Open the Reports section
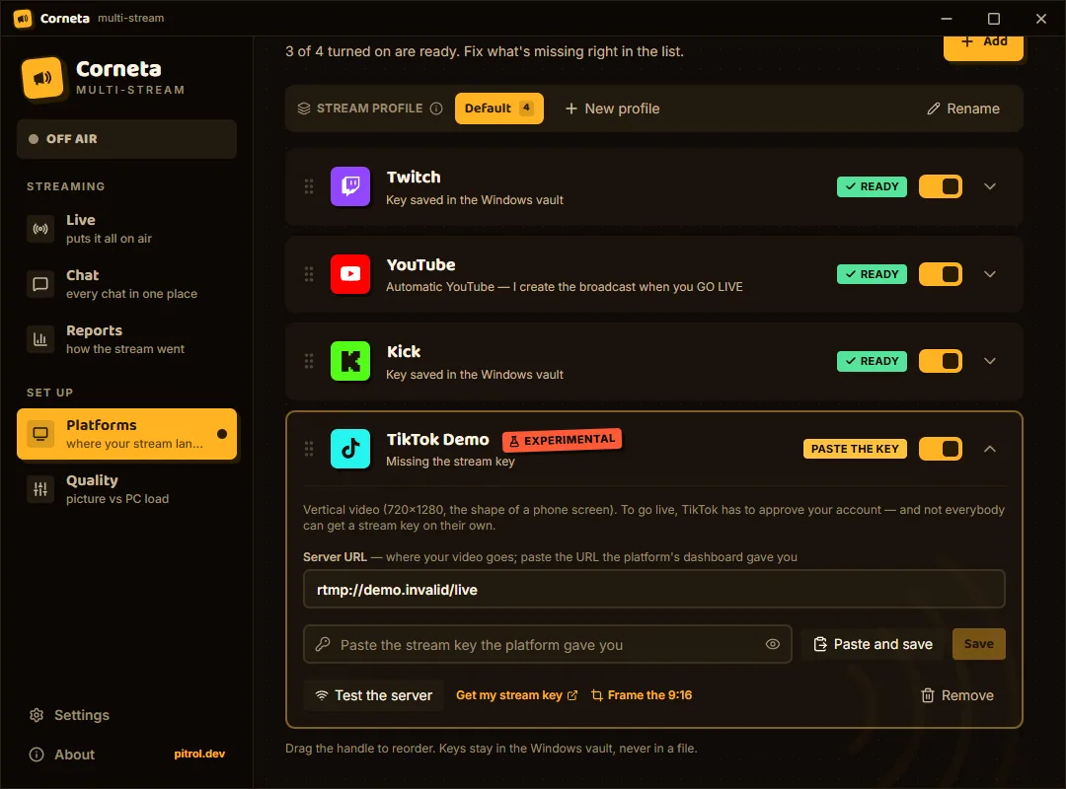This screenshot has width=1066, height=789. coord(126,339)
